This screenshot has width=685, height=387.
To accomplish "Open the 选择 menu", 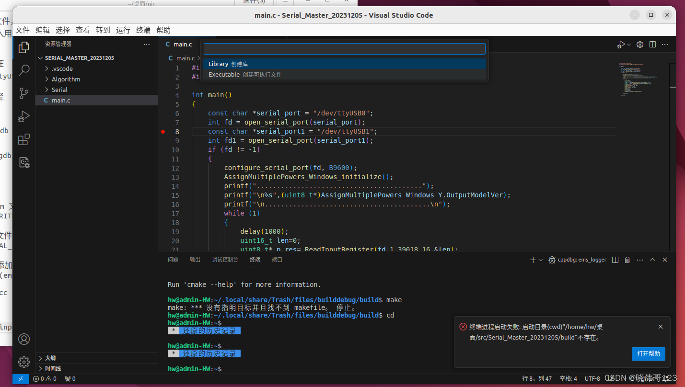I will pos(63,30).
